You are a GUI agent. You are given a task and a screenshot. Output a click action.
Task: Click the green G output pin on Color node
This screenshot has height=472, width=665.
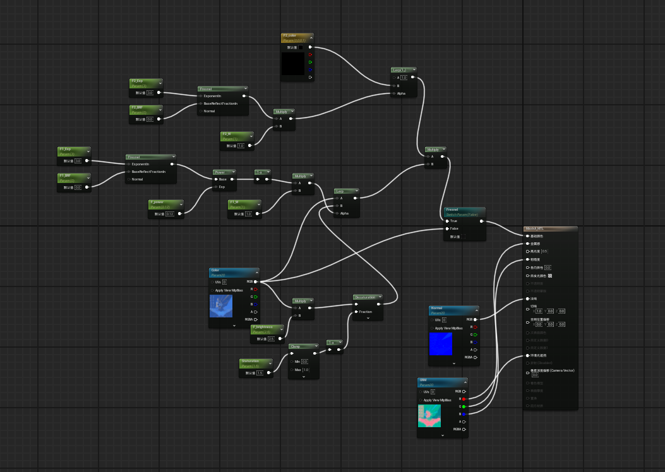point(255,297)
